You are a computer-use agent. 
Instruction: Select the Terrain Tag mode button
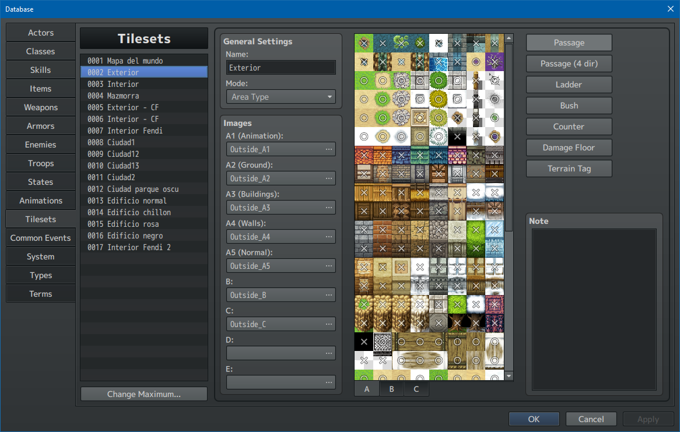pyautogui.click(x=569, y=168)
